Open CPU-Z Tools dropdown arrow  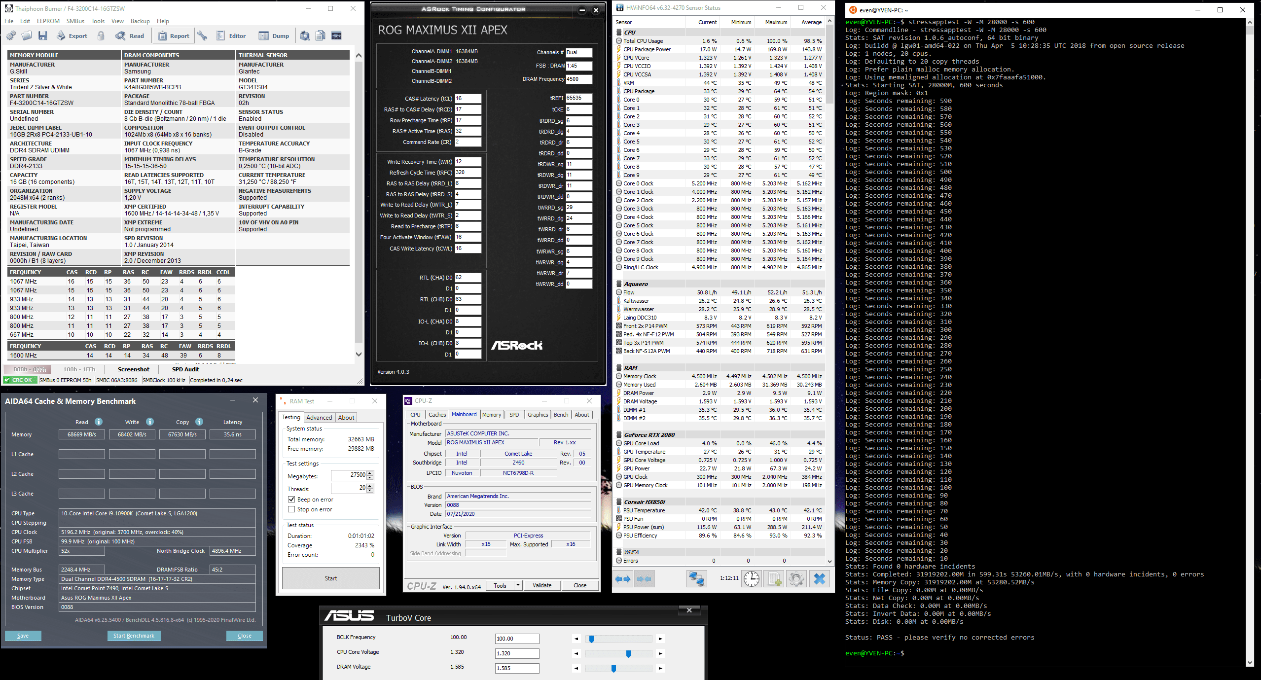click(x=518, y=585)
